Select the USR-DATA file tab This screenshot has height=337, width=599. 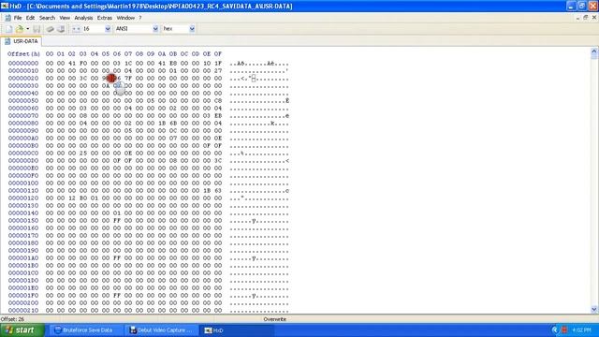pos(22,41)
